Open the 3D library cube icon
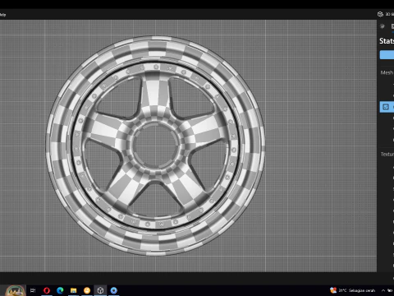Image resolution: width=394 pixels, height=296 pixels. click(380, 14)
